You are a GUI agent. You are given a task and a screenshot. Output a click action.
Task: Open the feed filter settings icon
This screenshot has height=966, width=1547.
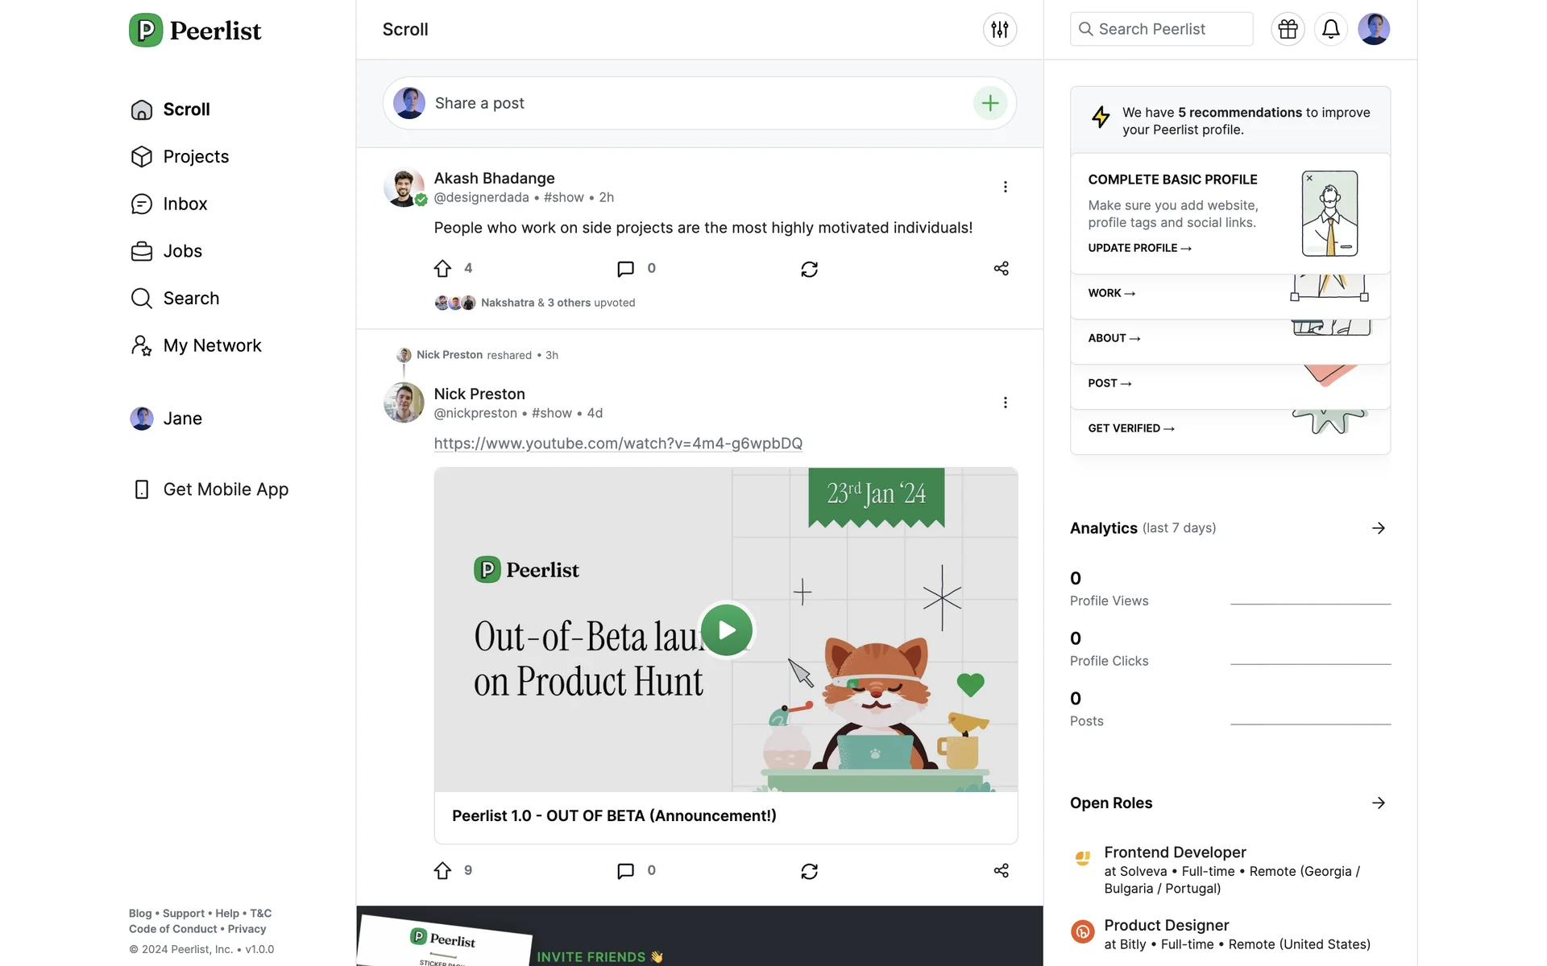point(999,30)
